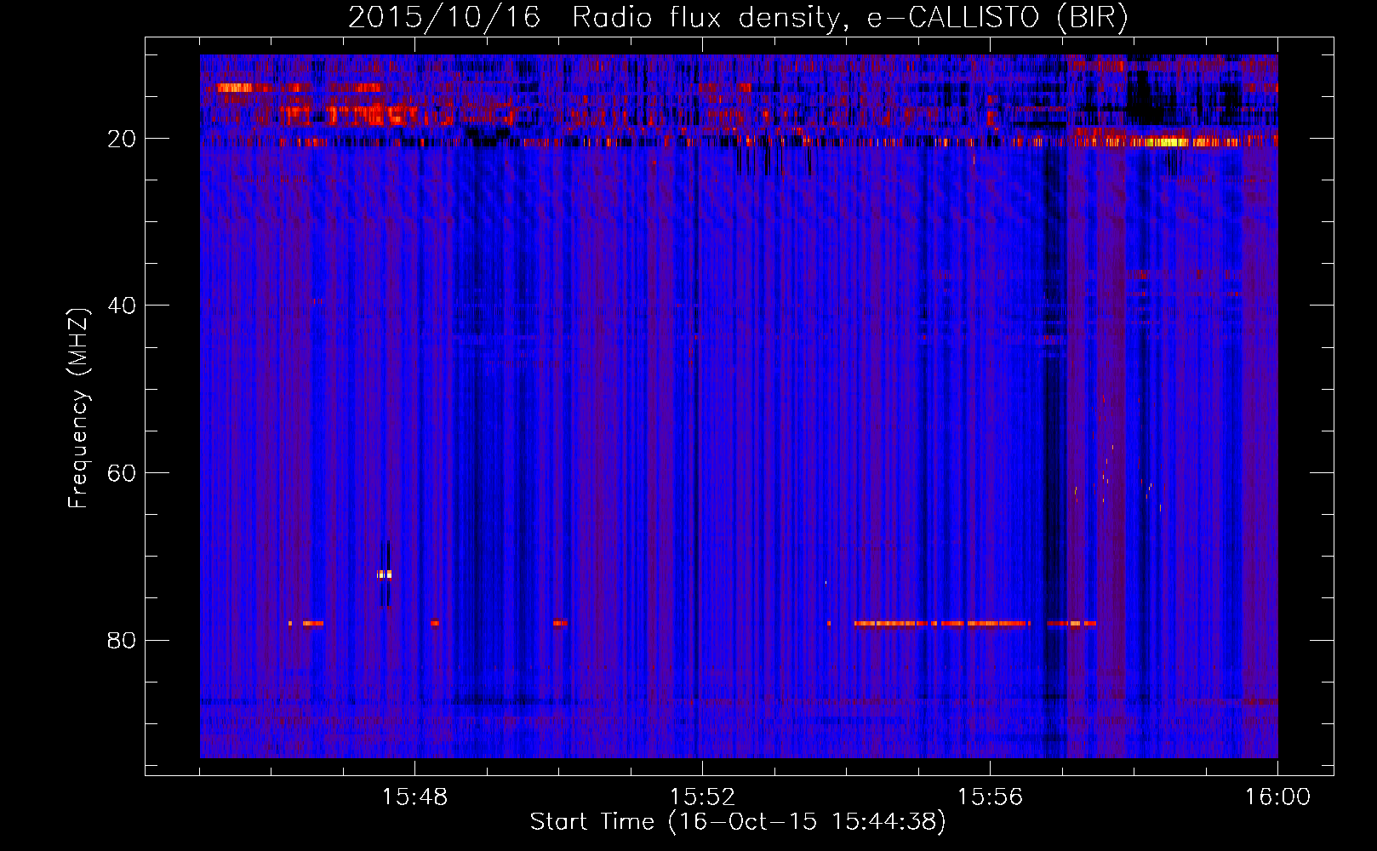1377x851 pixels.
Task: Click the 20 MHz frequency tick label
Action: (x=122, y=139)
